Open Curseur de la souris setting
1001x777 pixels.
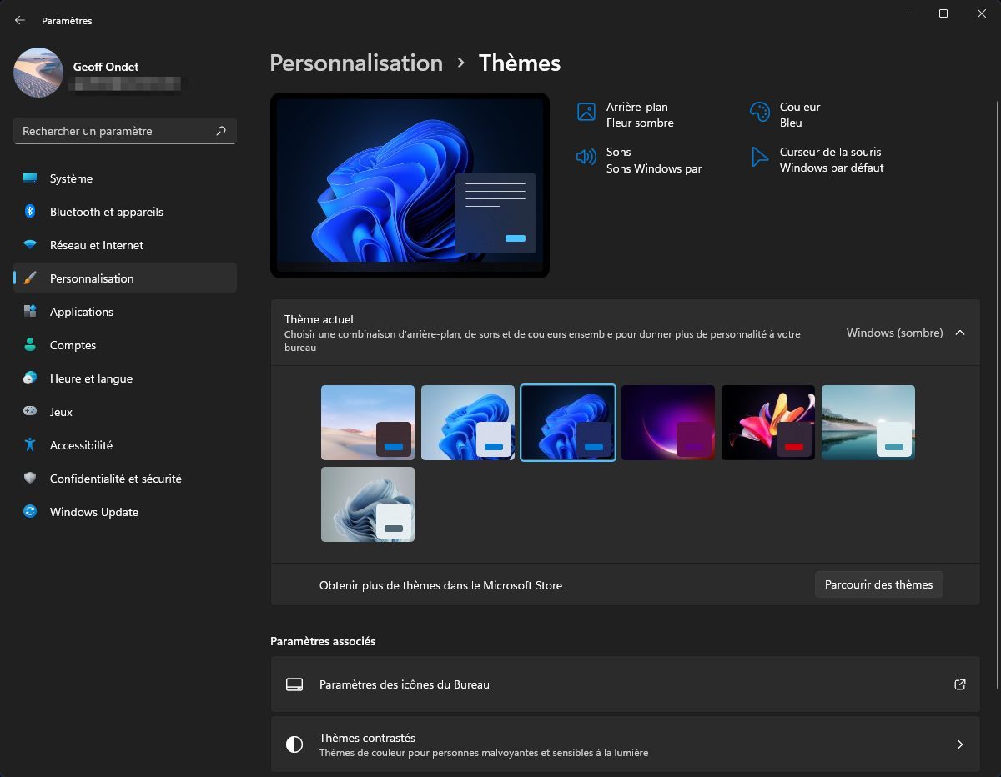(817, 160)
